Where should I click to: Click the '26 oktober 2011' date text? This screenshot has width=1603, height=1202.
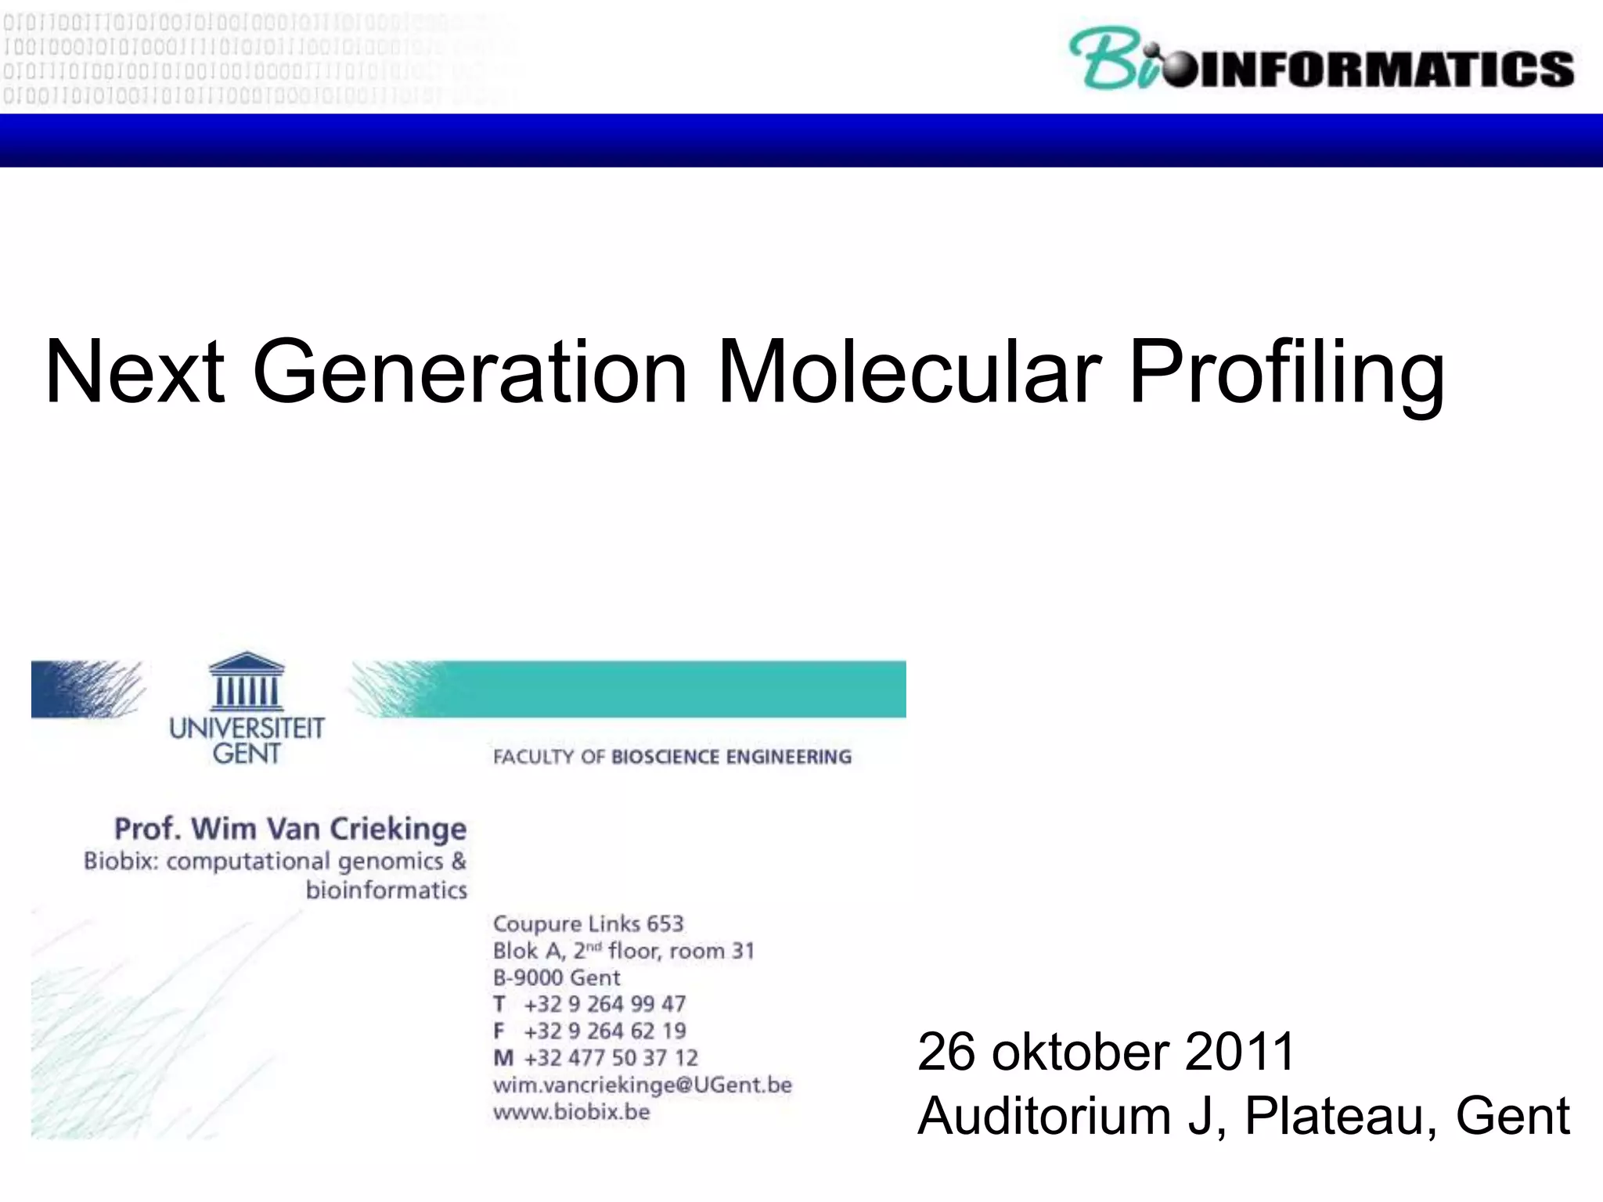[1105, 1051]
